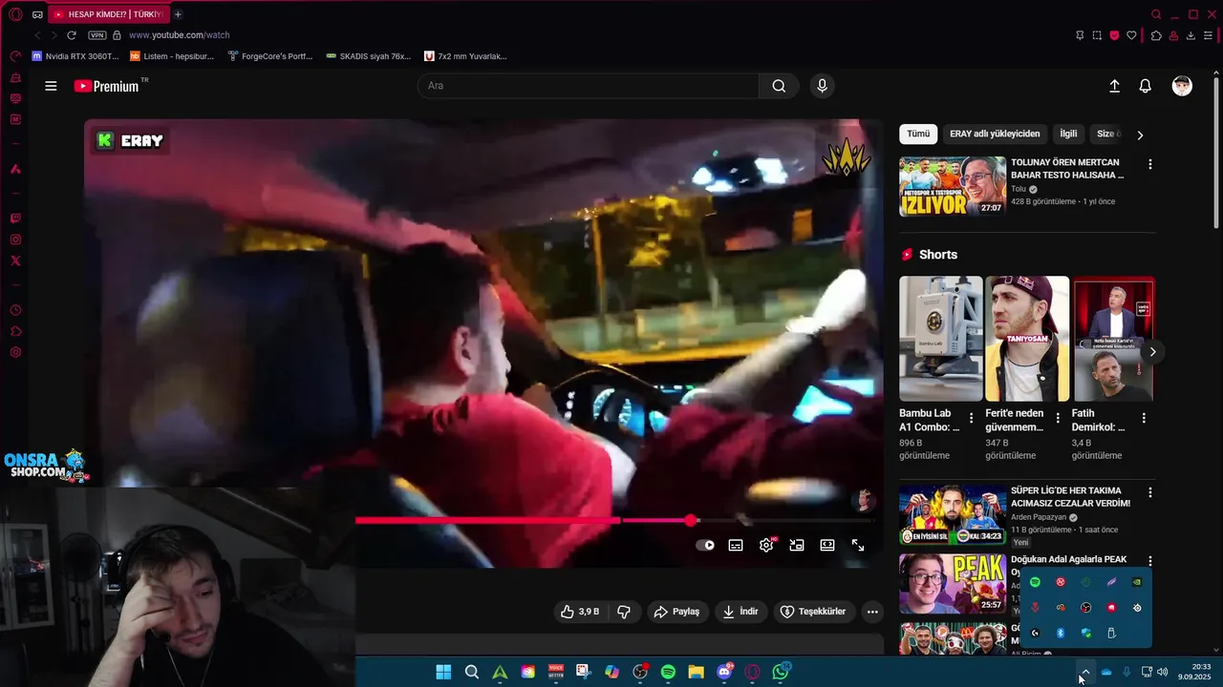The height and width of the screenshot is (687, 1223).
Task: Click the Ara search input field
Action: pyautogui.click(x=589, y=86)
